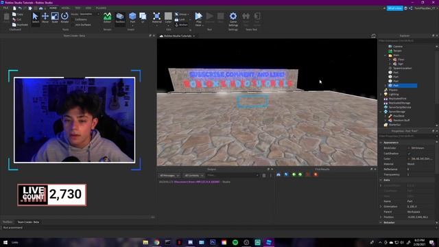439x247 pixels.
Task: Activate the Move tool
Action: [45, 18]
